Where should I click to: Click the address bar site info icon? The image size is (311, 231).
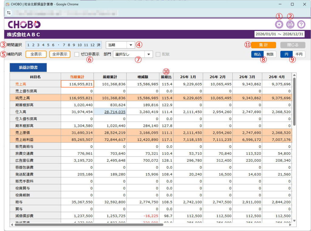pos(9,13)
